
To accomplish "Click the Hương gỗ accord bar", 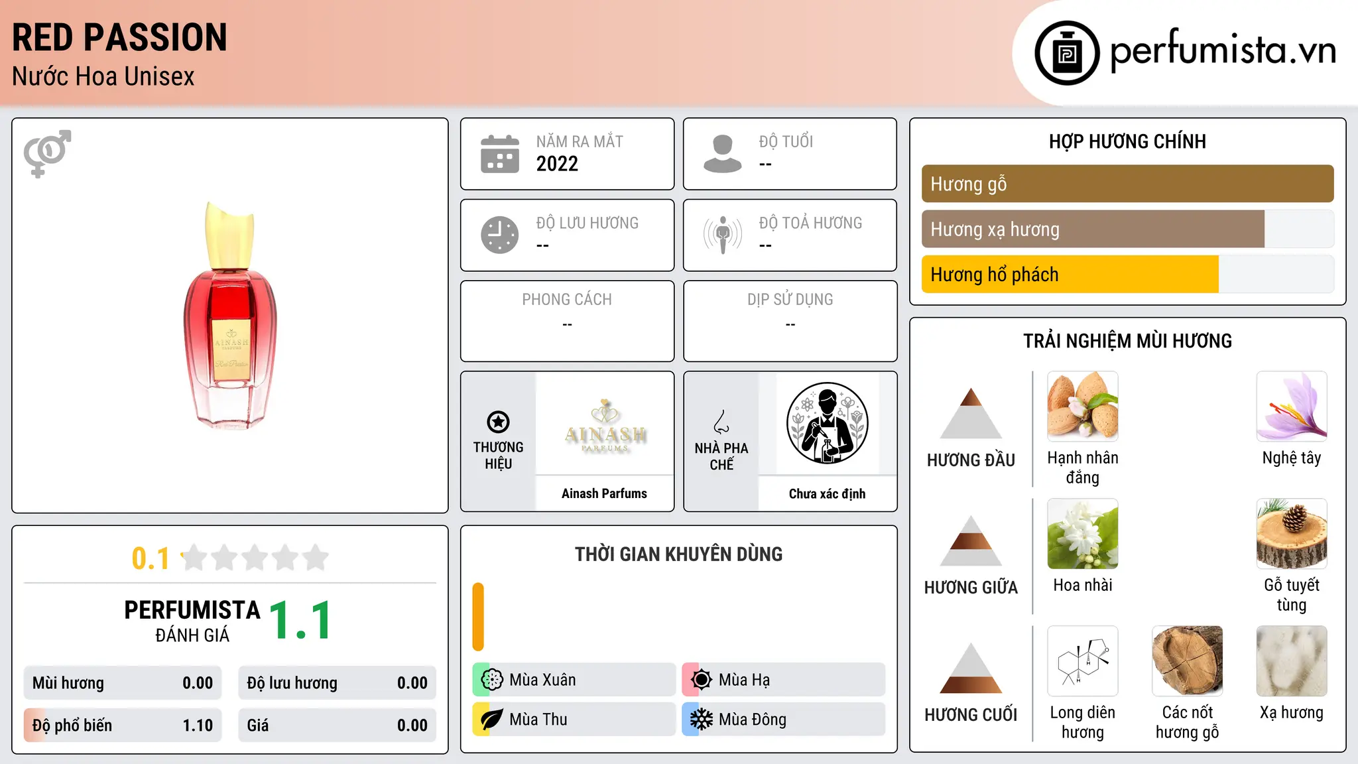I will 1128,184.
